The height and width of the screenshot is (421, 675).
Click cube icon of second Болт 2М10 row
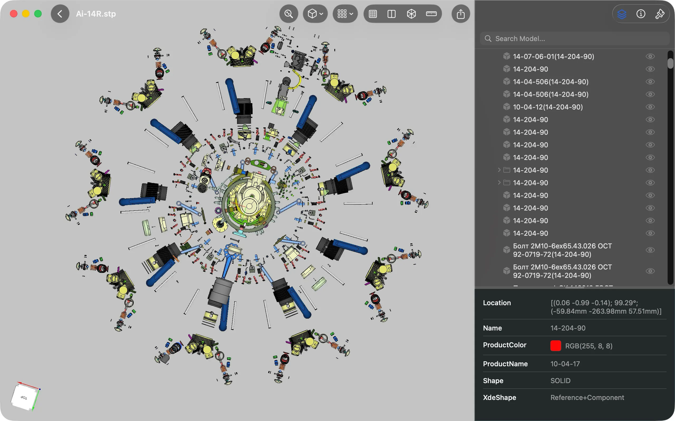507,271
